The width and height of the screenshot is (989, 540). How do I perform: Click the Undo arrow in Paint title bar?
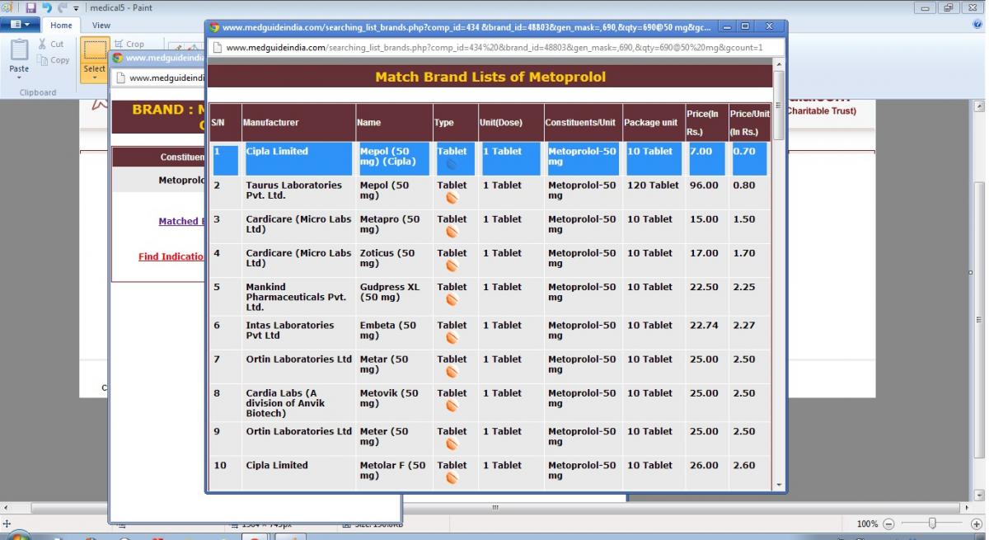point(47,8)
